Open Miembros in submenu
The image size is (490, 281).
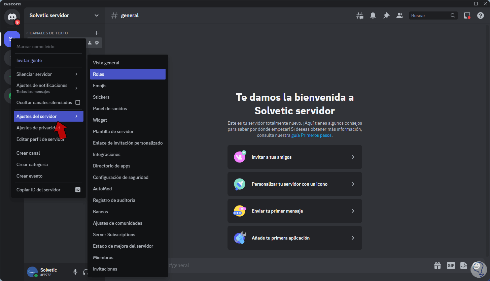(x=128, y=257)
